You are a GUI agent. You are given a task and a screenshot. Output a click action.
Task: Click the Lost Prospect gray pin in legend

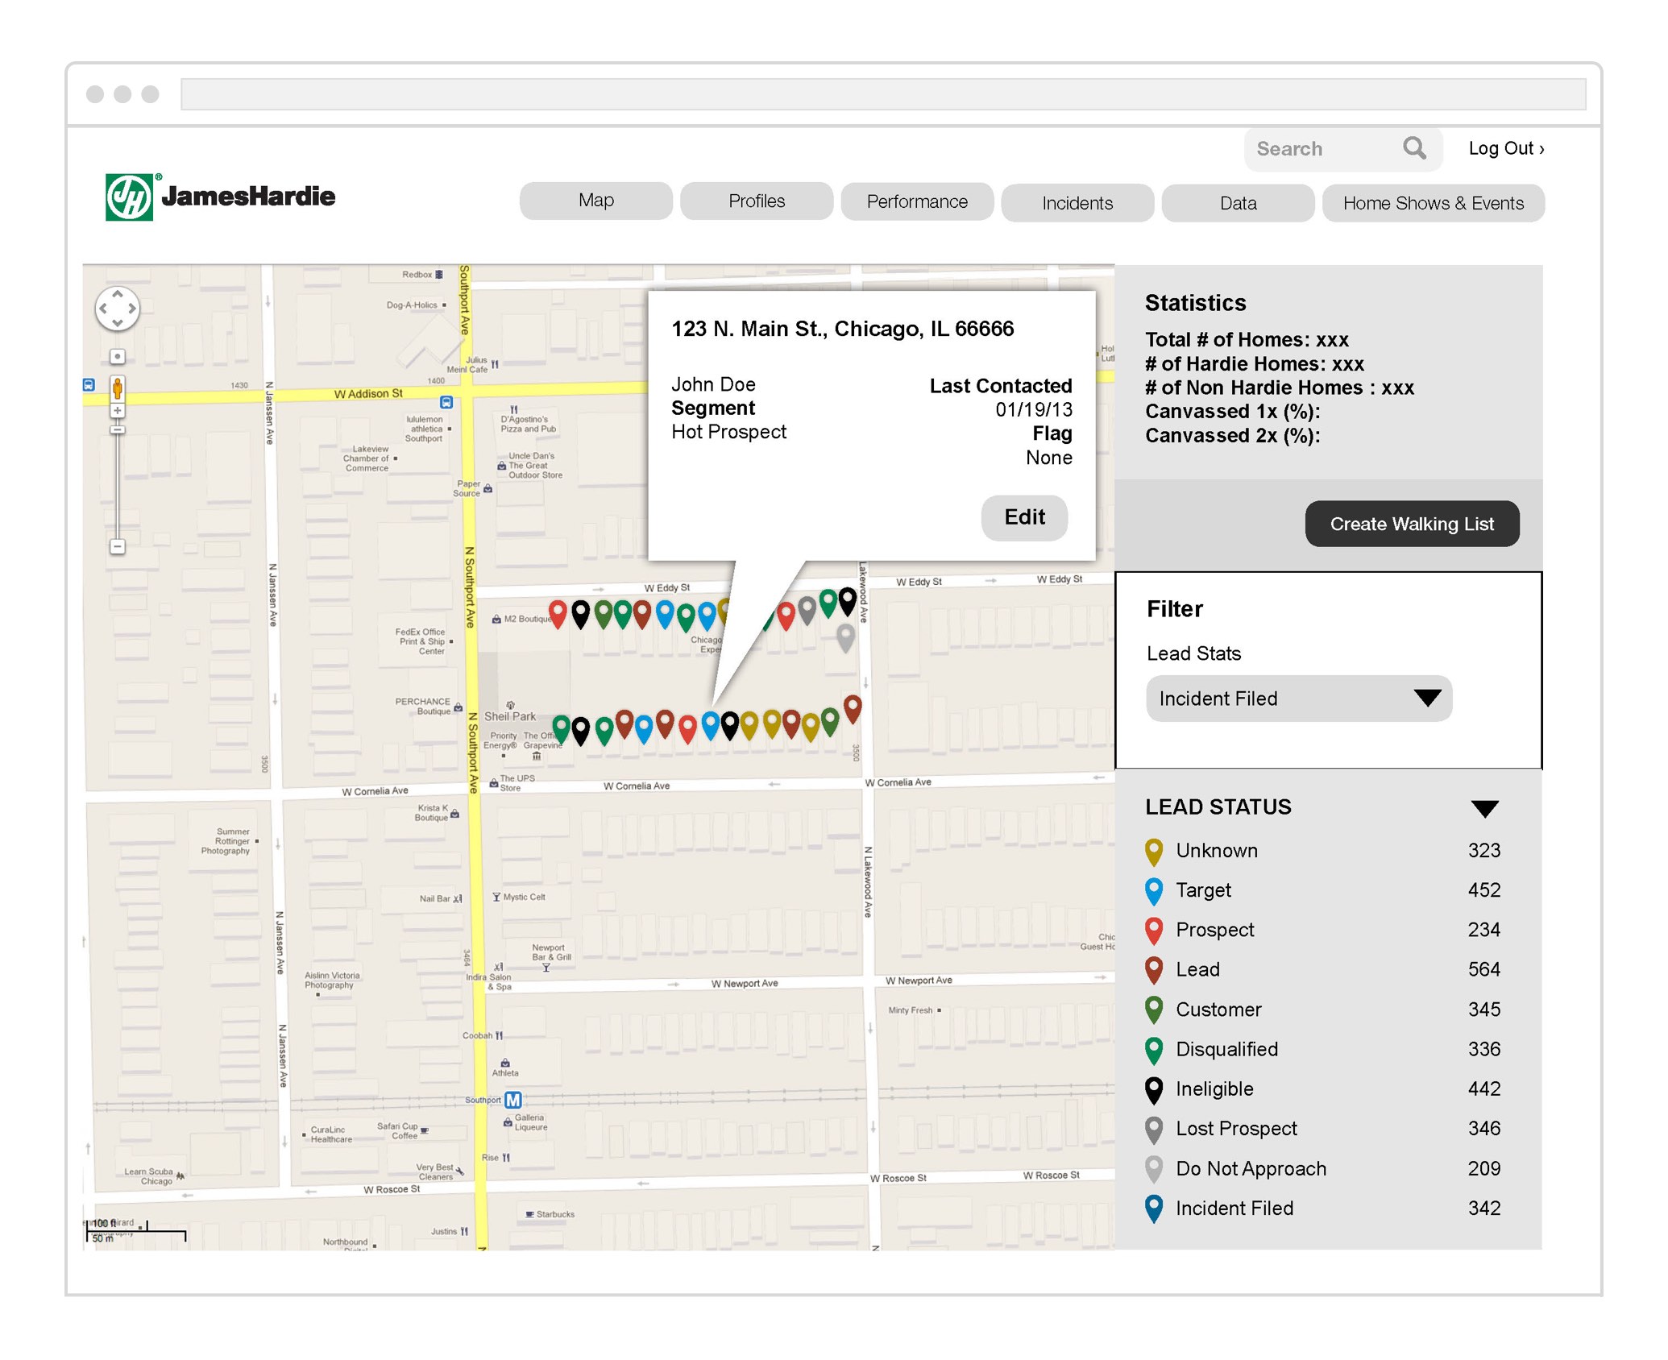click(1154, 1129)
